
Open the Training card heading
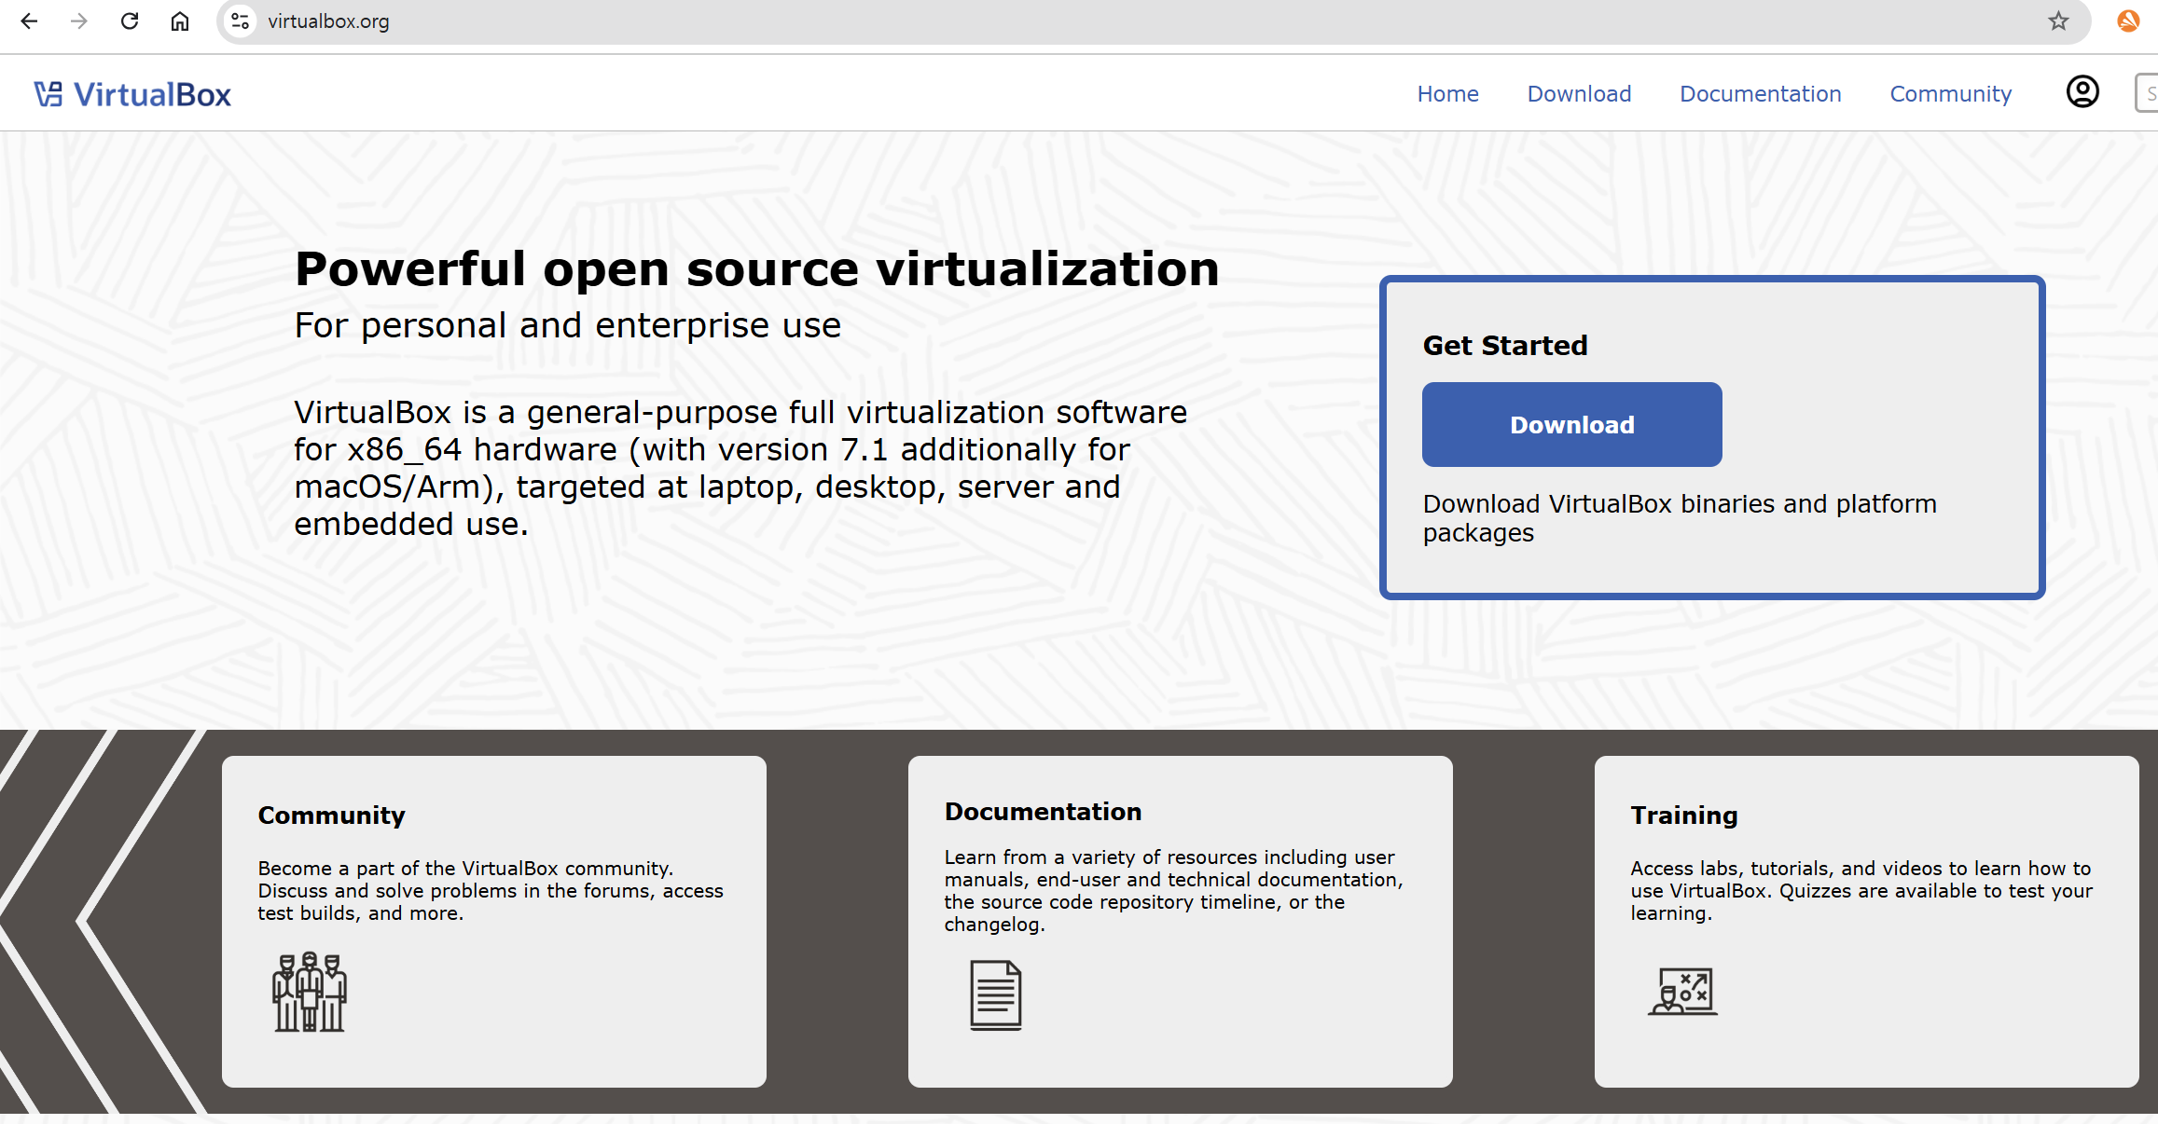click(1683, 816)
